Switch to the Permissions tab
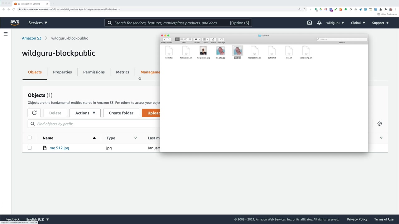 point(94,72)
